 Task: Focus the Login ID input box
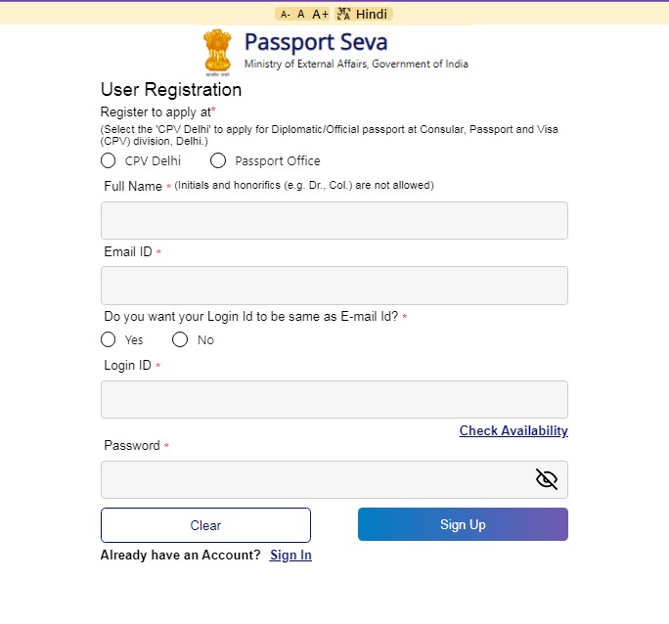pos(334,400)
